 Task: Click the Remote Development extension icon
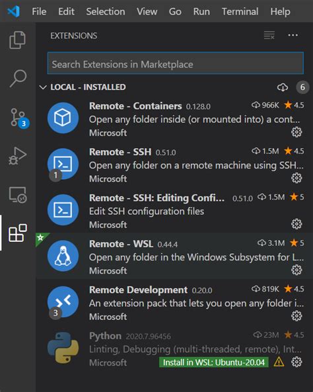point(63,301)
